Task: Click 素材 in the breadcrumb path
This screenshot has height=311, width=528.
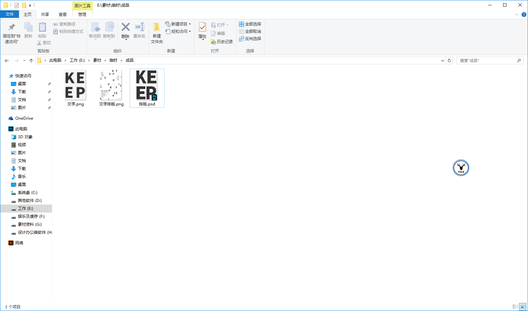Action: tap(97, 60)
